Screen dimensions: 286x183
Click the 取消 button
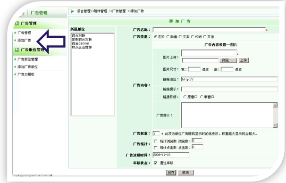[185, 173]
